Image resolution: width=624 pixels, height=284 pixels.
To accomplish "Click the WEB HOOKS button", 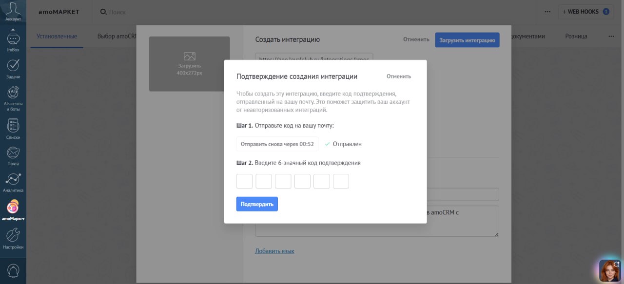I will pyautogui.click(x=586, y=12).
